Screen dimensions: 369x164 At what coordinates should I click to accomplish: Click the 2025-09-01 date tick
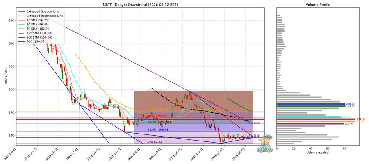coord(11,154)
